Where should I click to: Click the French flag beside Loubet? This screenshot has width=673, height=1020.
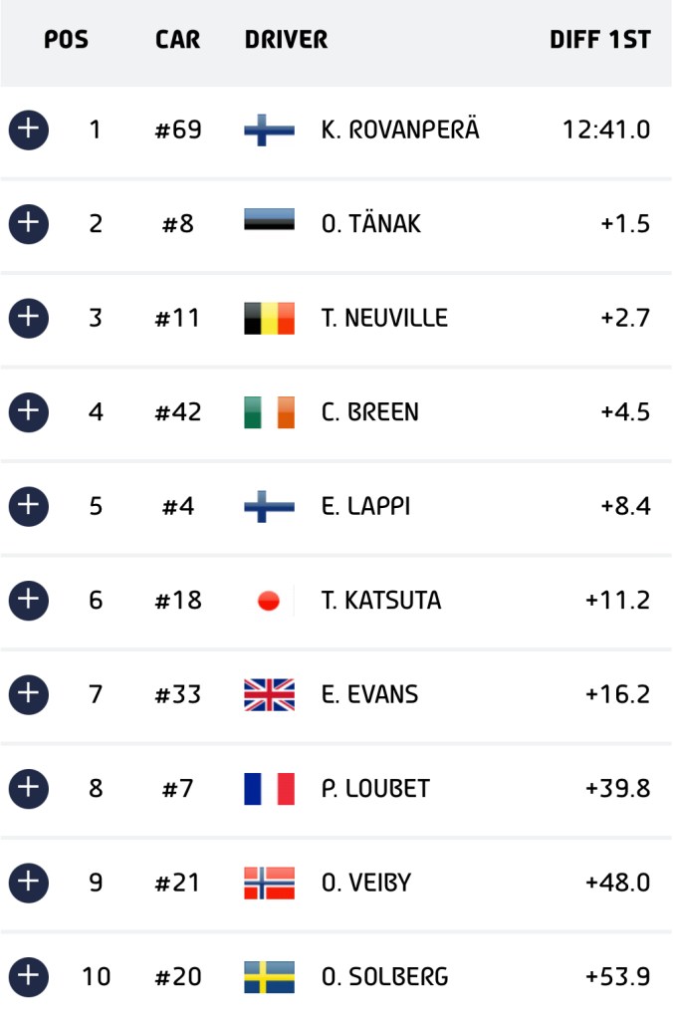click(269, 789)
